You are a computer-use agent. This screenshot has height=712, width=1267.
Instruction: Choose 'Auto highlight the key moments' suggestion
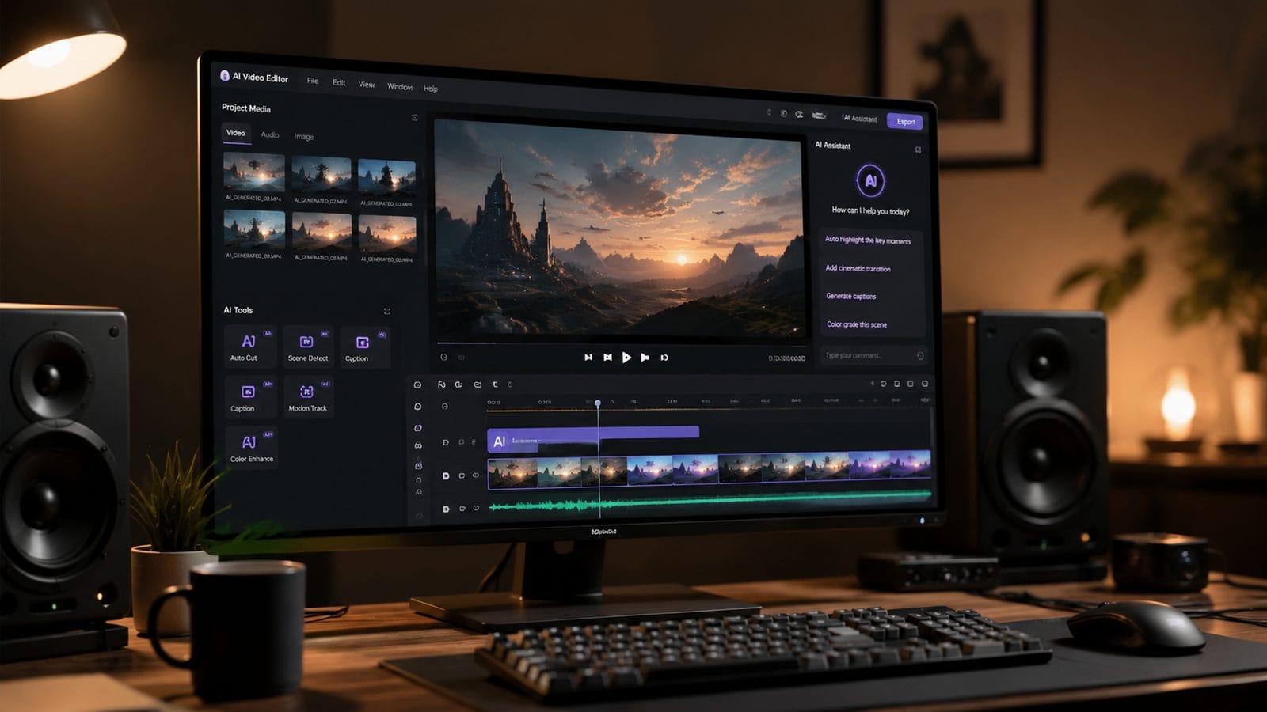coord(869,240)
